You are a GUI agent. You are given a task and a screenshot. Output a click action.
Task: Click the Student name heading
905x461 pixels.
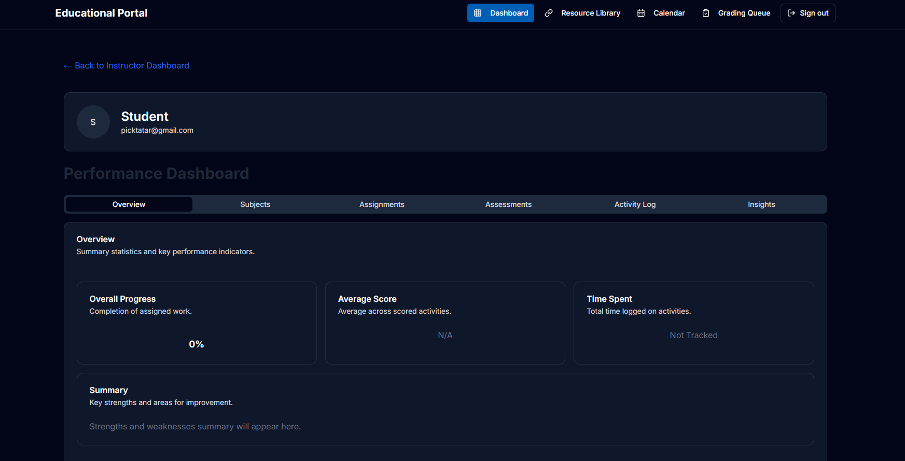[x=145, y=117]
